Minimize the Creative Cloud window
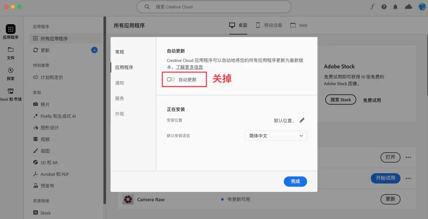 (13, 7)
